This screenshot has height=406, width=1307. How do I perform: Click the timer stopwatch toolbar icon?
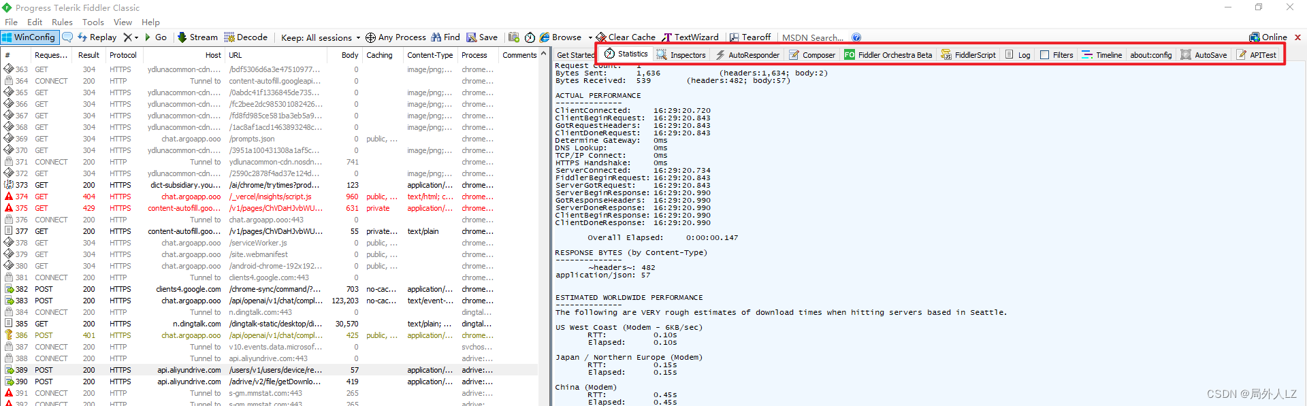pos(530,37)
